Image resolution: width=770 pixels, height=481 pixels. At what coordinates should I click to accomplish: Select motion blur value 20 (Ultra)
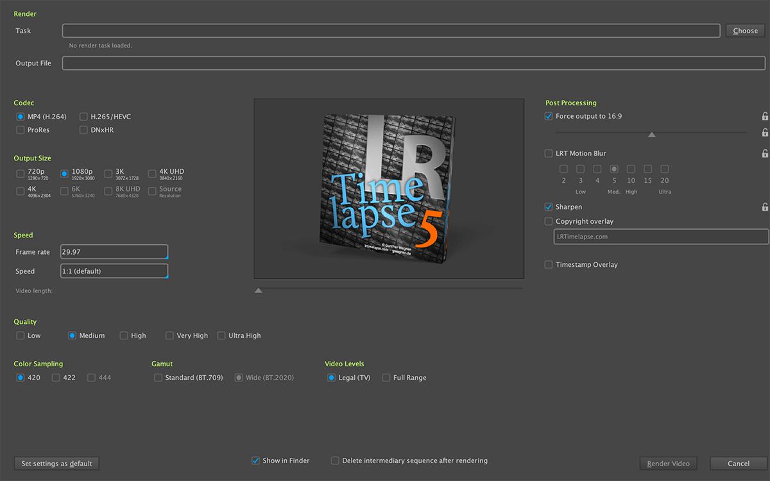665,169
